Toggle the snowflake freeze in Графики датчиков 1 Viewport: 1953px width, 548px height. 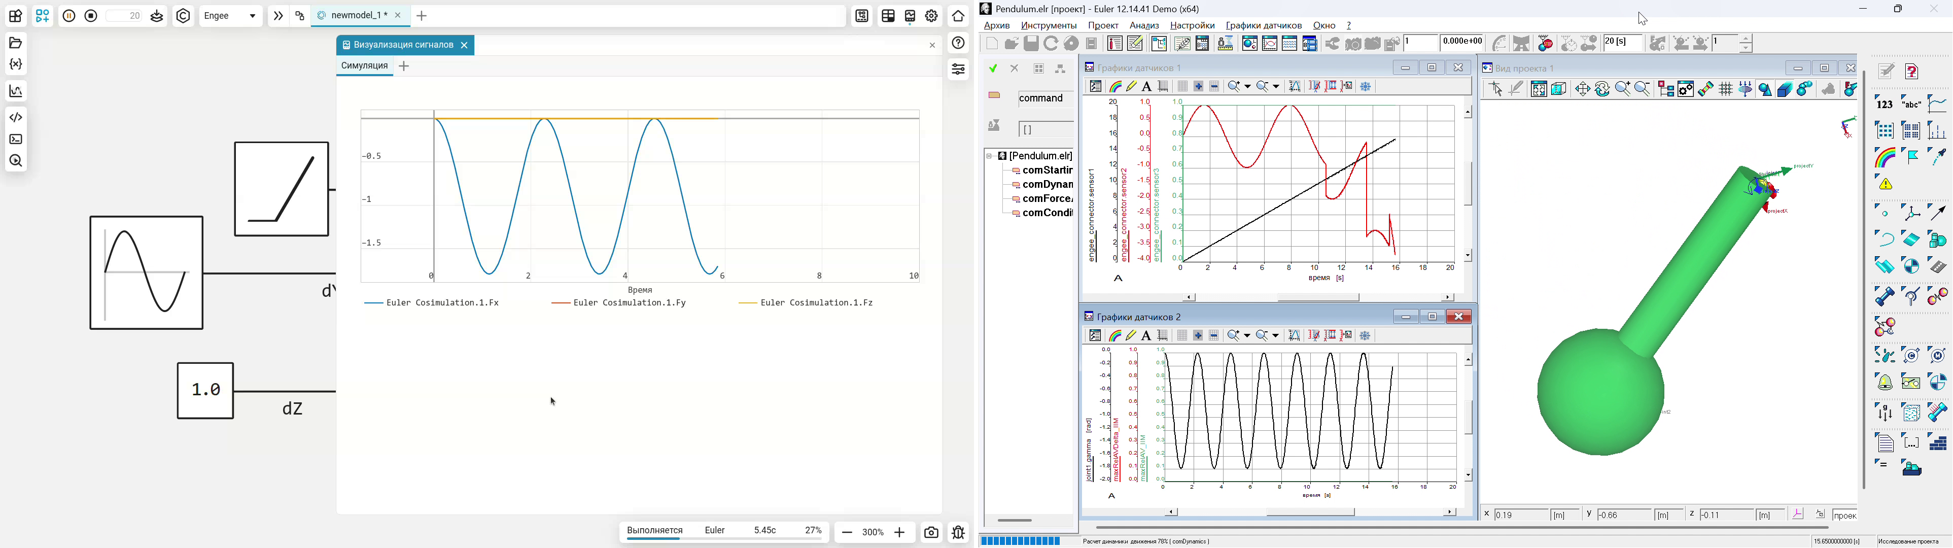1366,86
